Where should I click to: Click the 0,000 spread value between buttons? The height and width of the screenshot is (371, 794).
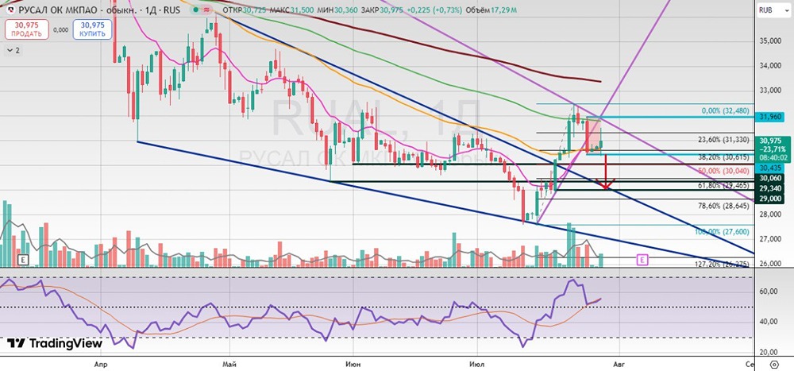click(x=60, y=30)
